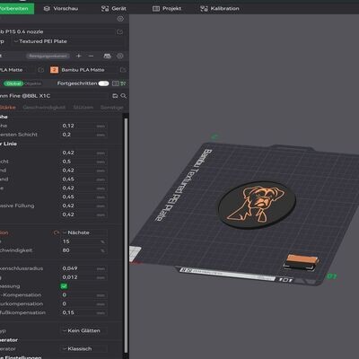
Task: Click the green parameter table icon
Action: 123,83
